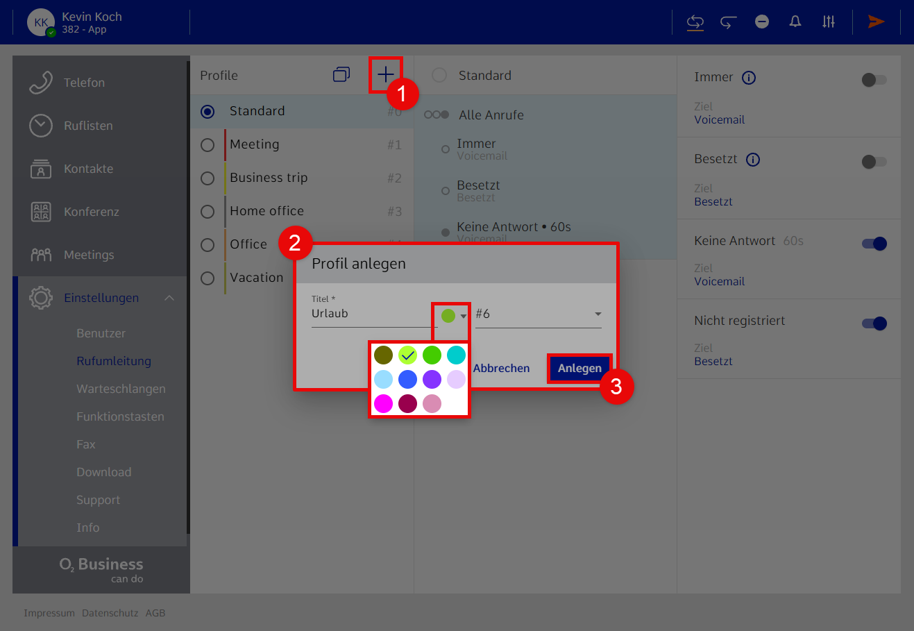Click the Kevin Koch avatar icon
Viewport: 914px width, 631px height.
[41, 22]
